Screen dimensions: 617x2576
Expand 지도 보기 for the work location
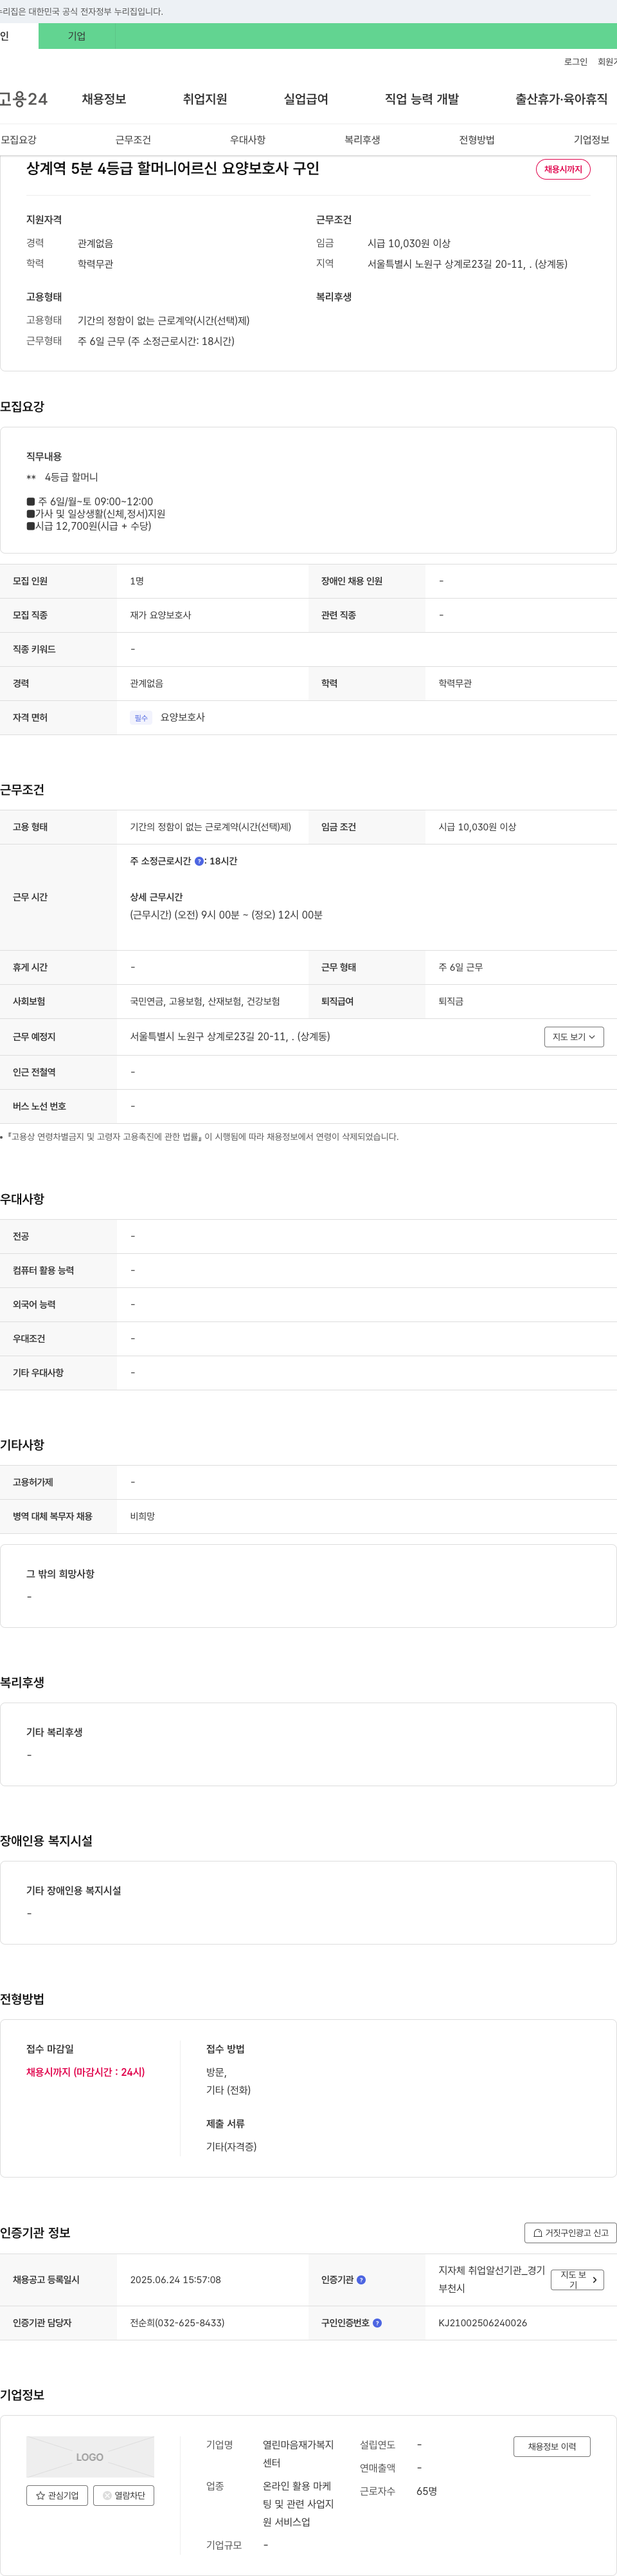tap(574, 1037)
